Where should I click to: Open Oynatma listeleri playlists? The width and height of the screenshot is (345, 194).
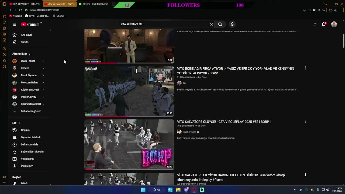(30, 137)
